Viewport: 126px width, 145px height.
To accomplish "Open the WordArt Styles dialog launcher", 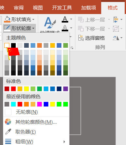I will click(x=72, y=48).
